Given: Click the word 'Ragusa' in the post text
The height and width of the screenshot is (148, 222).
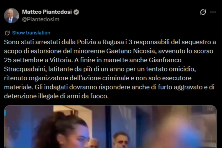Looking at the screenshot, I should click(x=113, y=42).
